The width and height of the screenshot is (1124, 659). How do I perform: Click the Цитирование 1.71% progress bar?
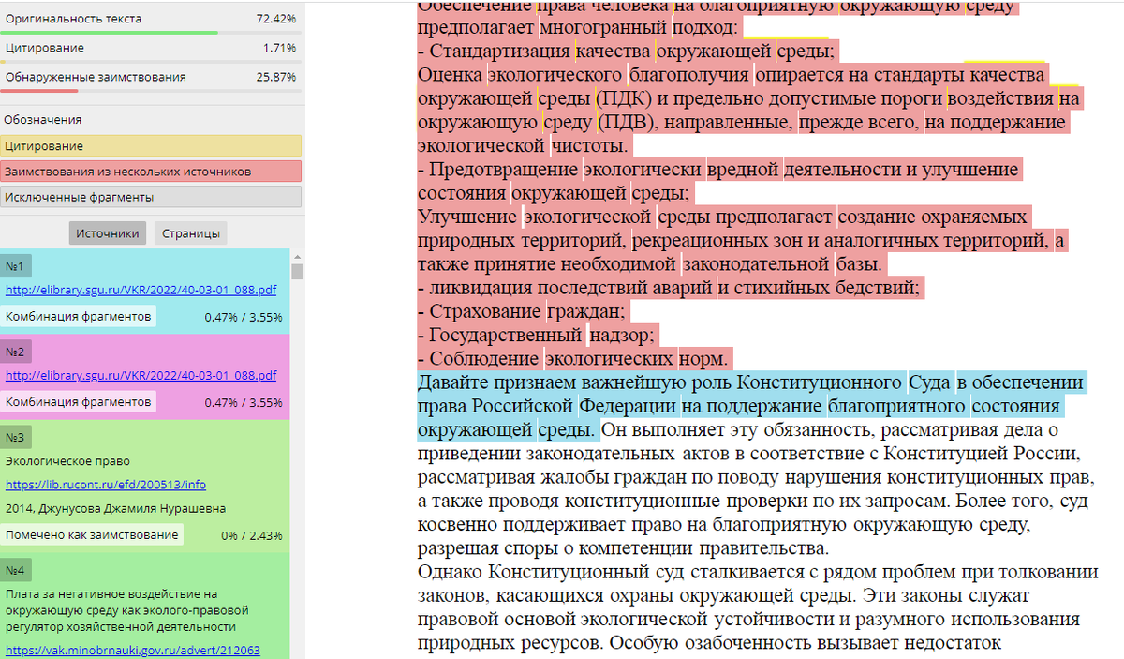coord(151,62)
